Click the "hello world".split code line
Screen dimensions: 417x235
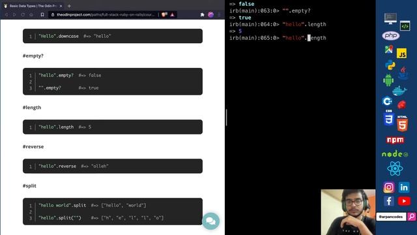pyautogui.click(x=93, y=205)
